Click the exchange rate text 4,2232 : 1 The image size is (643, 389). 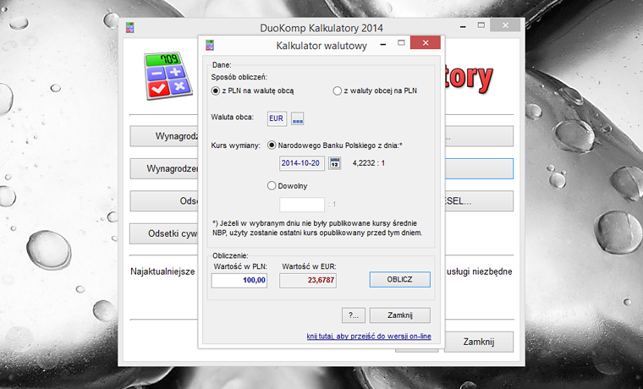(x=369, y=163)
